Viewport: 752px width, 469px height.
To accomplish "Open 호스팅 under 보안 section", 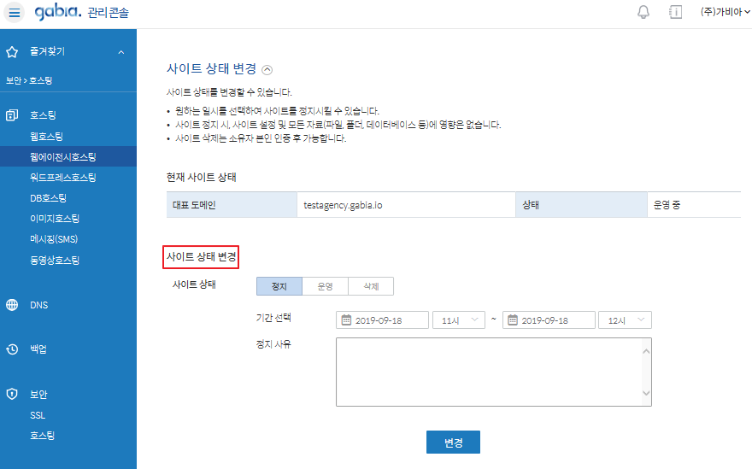I will pyautogui.click(x=42, y=436).
